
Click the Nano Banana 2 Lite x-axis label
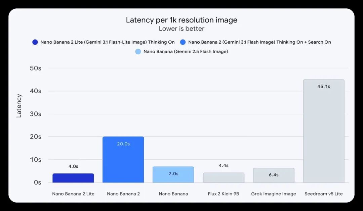tap(73, 194)
